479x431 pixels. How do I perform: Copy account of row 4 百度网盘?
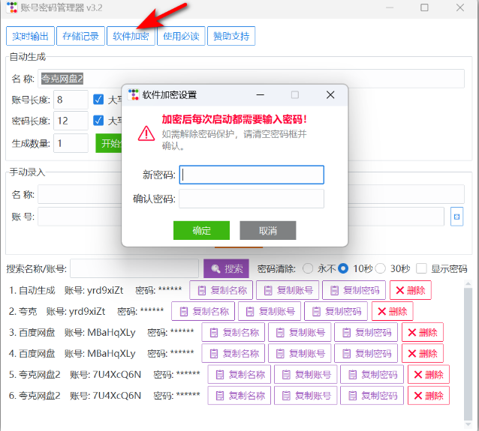(300, 353)
